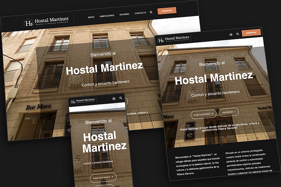
Task: Open hamburger menu in phone mockup
Action: (114, 99)
